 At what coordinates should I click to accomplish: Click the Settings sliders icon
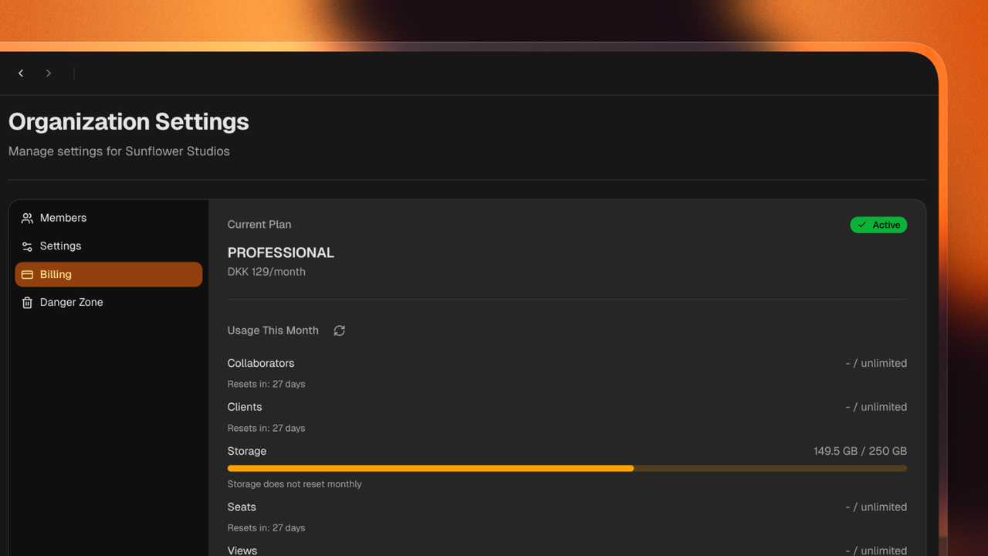(x=27, y=246)
